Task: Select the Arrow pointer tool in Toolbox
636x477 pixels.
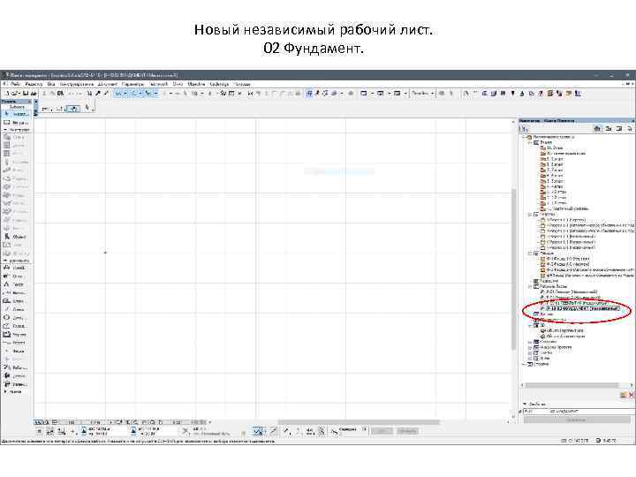Action: tap(16, 114)
